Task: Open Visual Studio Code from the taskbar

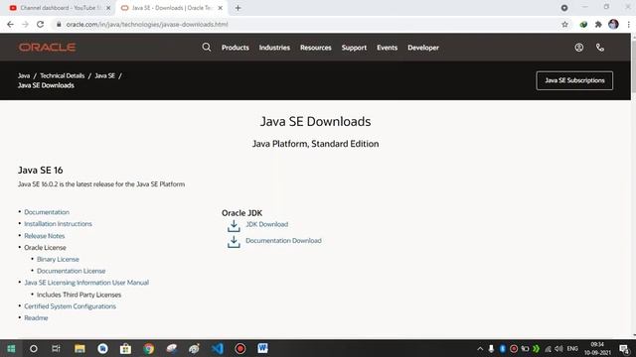Action: pyautogui.click(x=218, y=348)
